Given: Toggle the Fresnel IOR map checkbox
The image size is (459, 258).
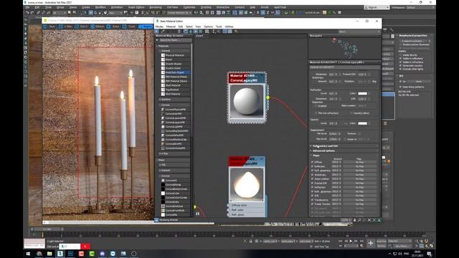Looking at the screenshot, I should 312,183.
